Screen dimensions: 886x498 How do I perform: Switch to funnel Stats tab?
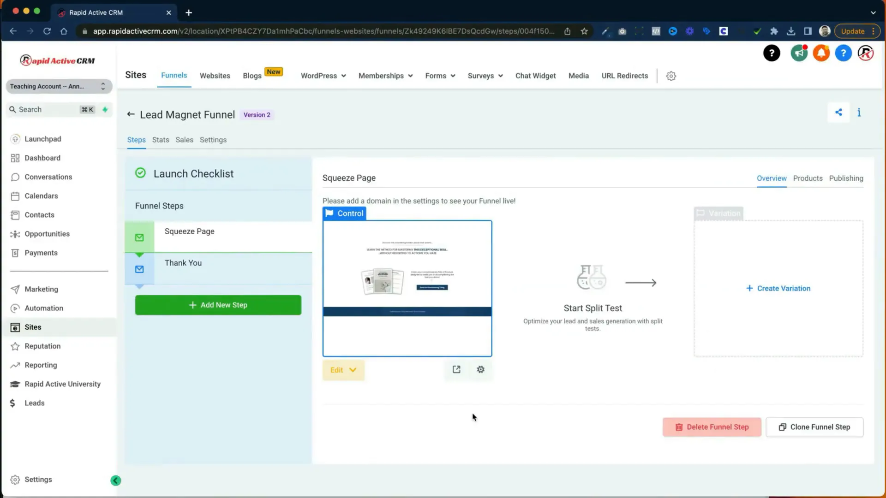[x=161, y=140]
